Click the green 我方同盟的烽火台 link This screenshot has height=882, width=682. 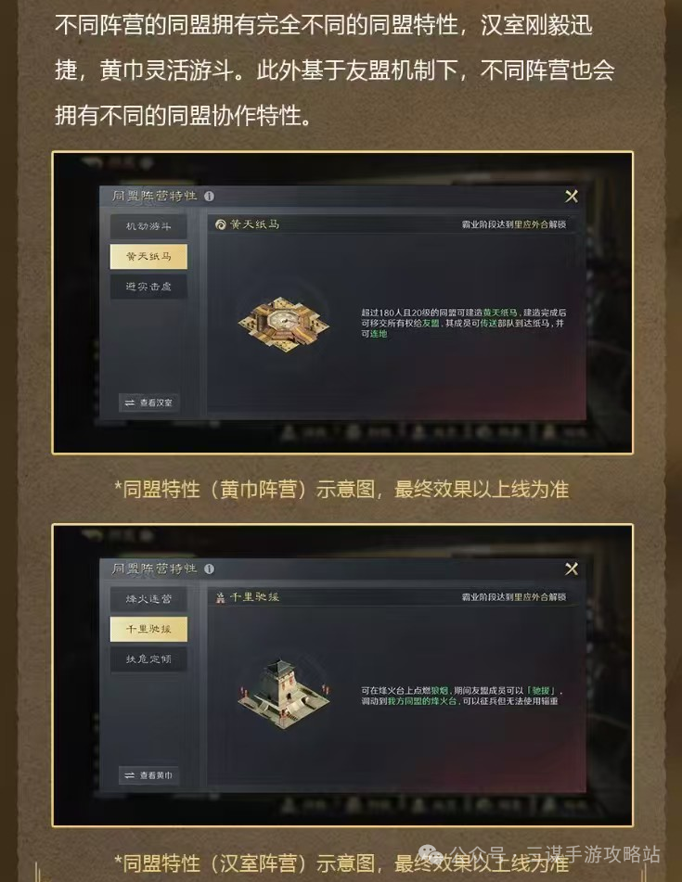[422, 701]
